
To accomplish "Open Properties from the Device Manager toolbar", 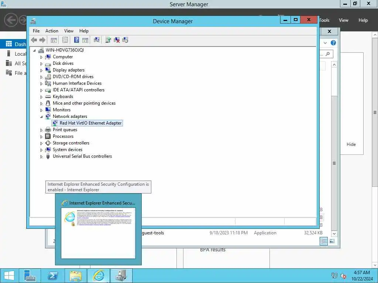I will click(65, 40).
